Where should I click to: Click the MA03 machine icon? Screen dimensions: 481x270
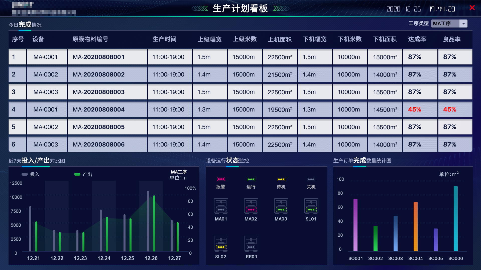[281, 206]
